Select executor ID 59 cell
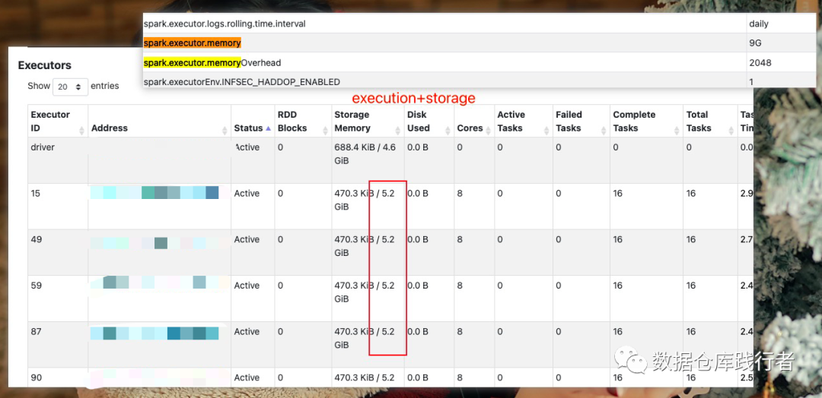The image size is (822, 398). (x=37, y=286)
